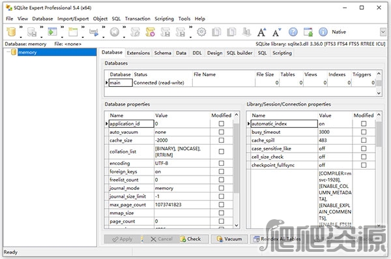Click the Databases list scroll-down arrow

pyautogui.click(x=379, y=93)
